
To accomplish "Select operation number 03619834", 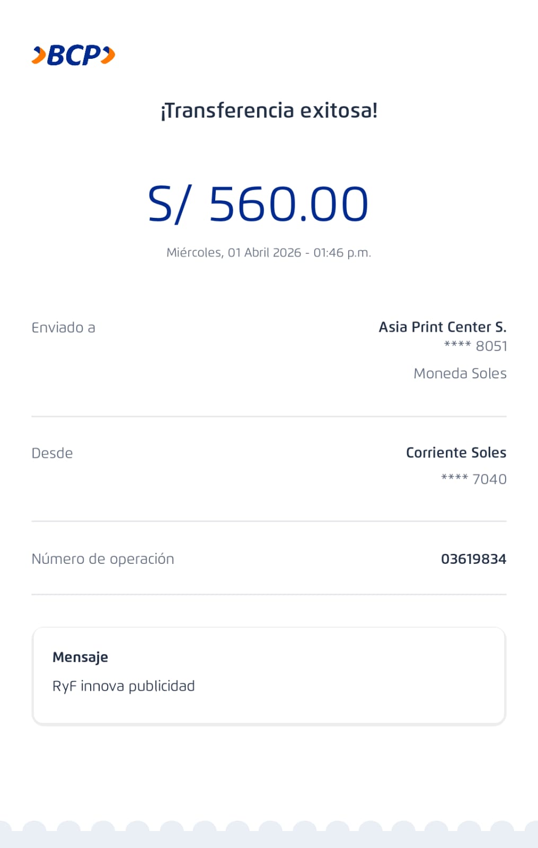I will (x=473, y=559).
